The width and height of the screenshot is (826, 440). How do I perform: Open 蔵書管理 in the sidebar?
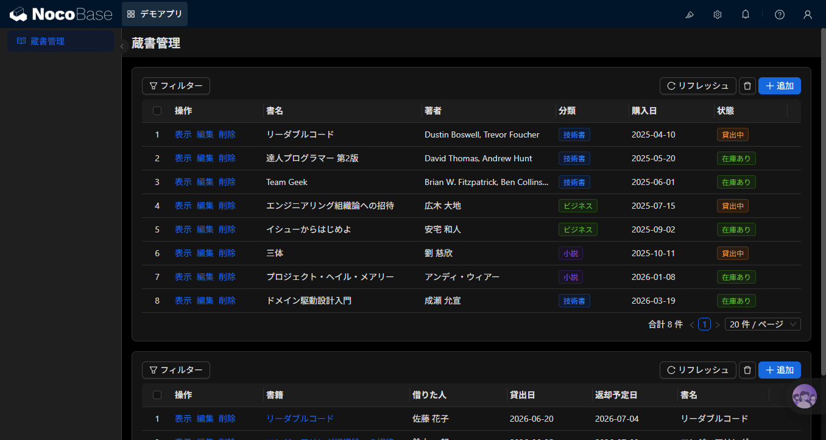pos(60,41)
